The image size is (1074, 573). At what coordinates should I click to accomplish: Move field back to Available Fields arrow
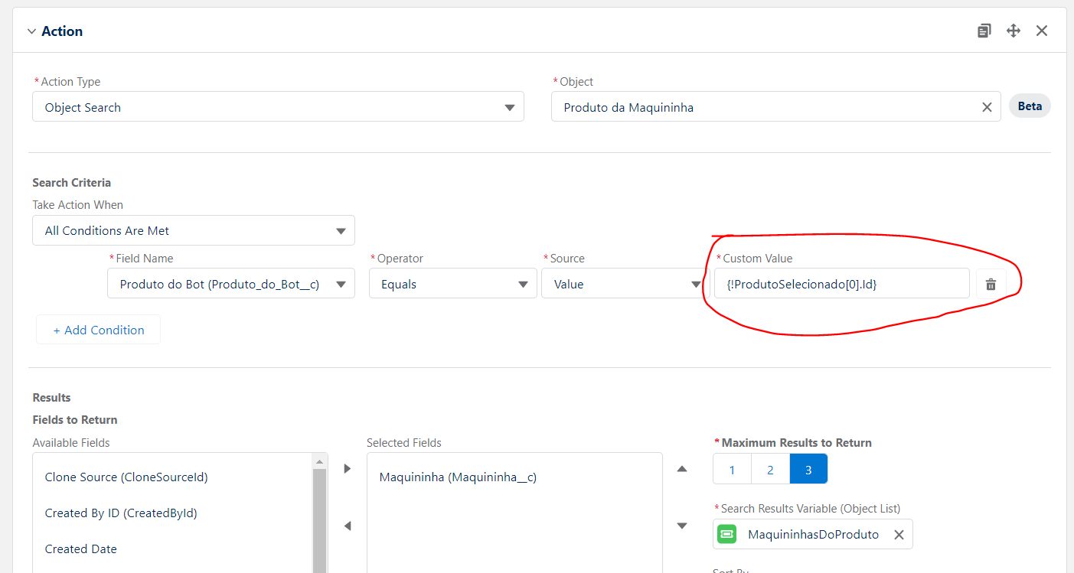click(348, 526)
